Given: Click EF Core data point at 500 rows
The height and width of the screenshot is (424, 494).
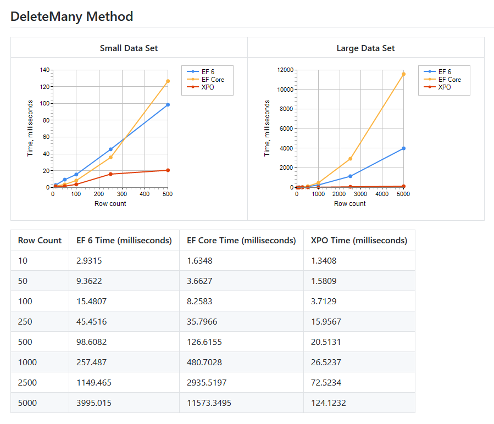Looking at the screenshot, I should [x=168, y=81].
